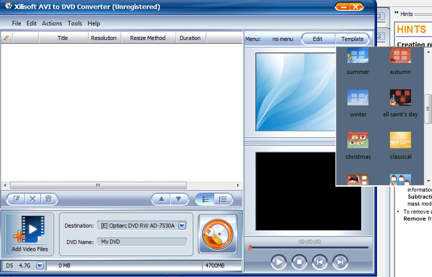Open the File menu
Viewport: 432px width, 277px height.
[x=17, y=23]
